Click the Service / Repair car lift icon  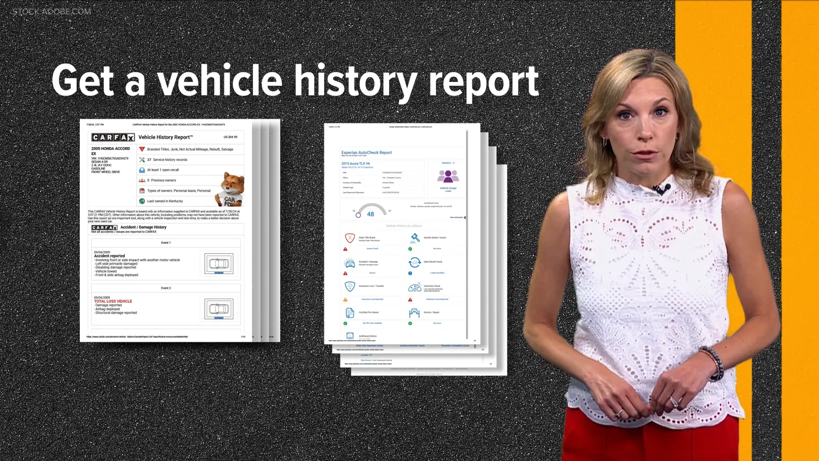415,312
